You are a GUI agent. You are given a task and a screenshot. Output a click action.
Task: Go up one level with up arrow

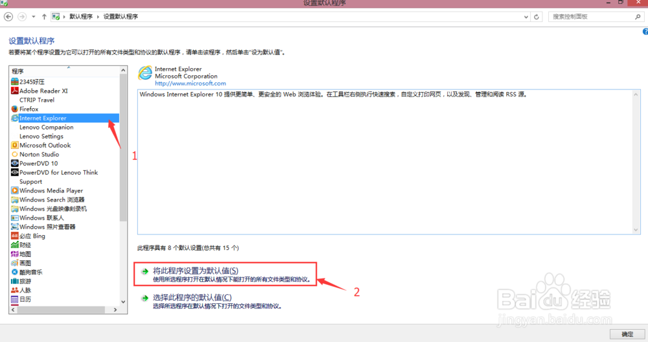44,17
